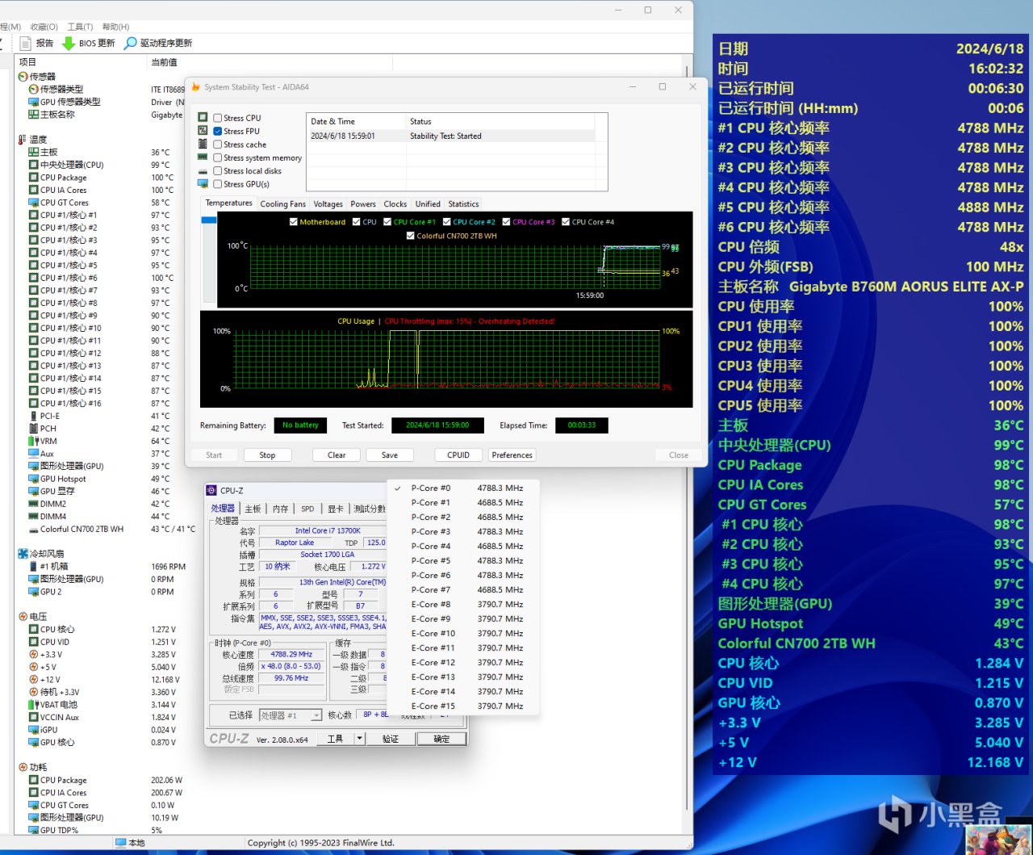
Task: Click the blue slider beside temperature graph
Action: pyautogui.click(x=208, y=220)
